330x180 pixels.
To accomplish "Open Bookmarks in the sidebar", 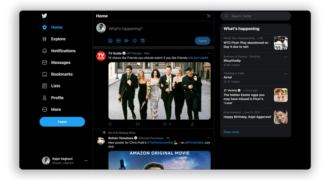I will pyautogui.click(x=57, y=74).
